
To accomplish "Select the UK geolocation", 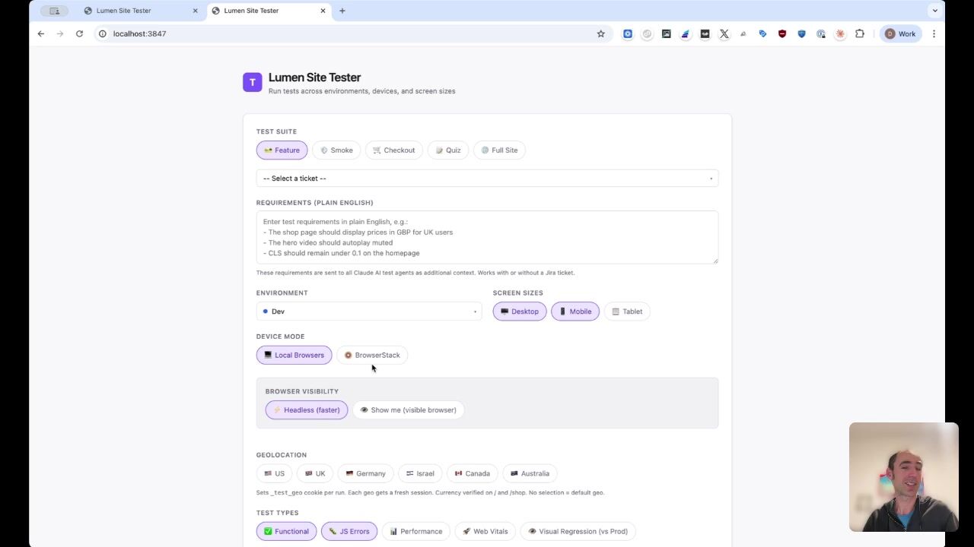I will (x=315, y=473).
